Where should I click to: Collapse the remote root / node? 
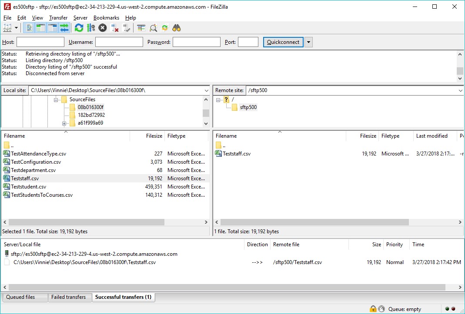(218, 100)
